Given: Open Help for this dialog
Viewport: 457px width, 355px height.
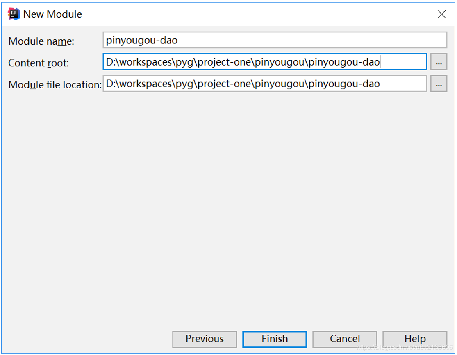Looking at the screenshot, I should [x=415, y=339].
